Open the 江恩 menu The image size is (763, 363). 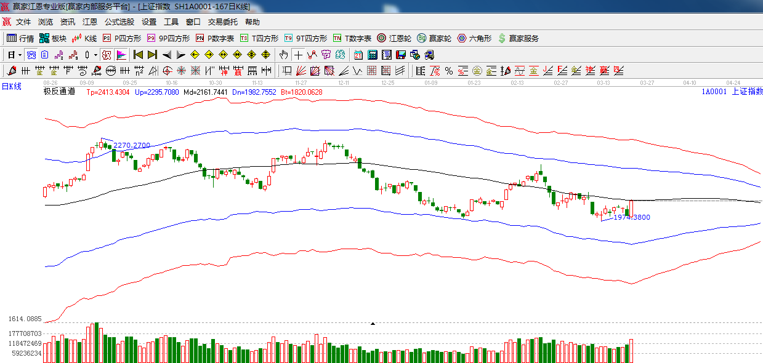90,22
